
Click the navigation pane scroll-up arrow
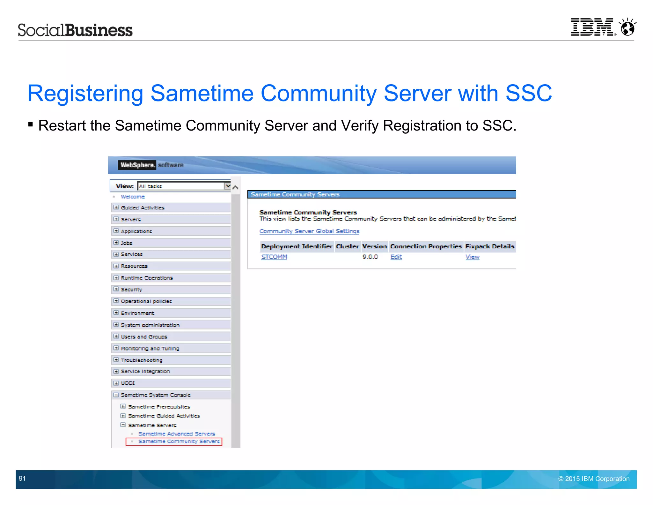tap(235, 187)
